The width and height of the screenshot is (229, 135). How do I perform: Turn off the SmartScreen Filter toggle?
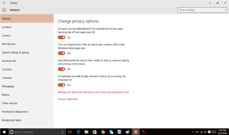pyautogui.click(x=62, y=53)
